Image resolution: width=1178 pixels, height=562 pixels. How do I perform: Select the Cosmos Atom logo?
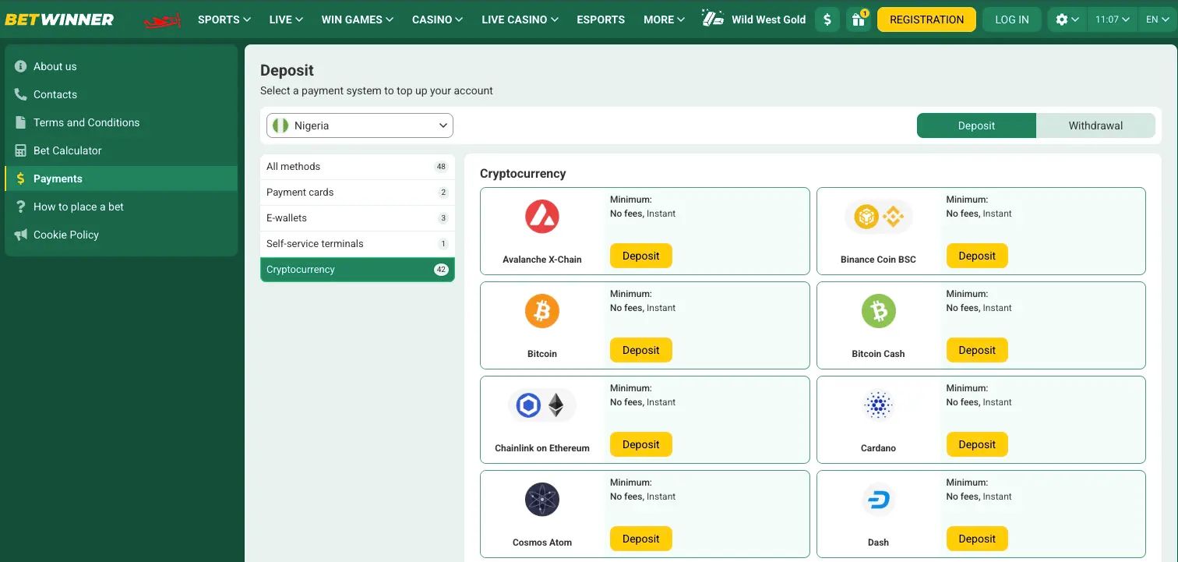[542, 500]
